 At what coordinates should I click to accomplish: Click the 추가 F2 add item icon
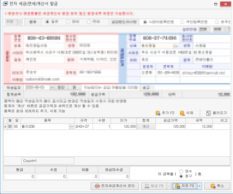tap(158, 113)
